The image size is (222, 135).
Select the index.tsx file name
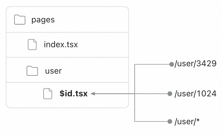[x=61, y=45]
